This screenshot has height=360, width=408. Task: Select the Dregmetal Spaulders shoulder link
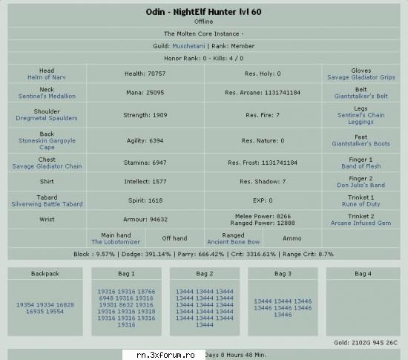[47, 118]
